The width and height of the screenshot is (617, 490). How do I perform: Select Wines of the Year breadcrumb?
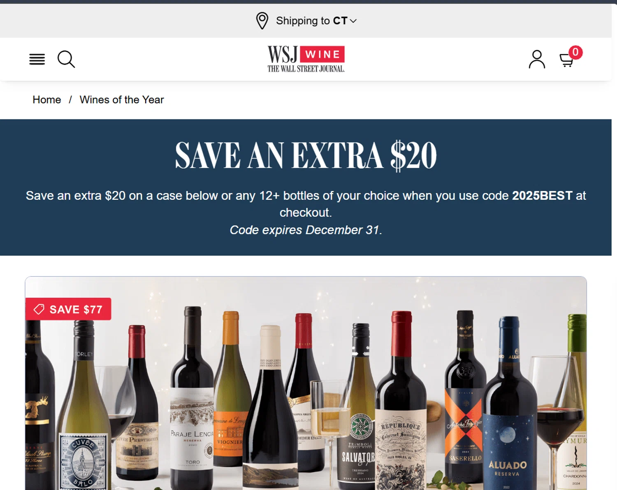(122, 100)
